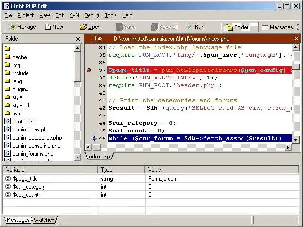
Task: Open the Edit menu
Action: point(60,15)
